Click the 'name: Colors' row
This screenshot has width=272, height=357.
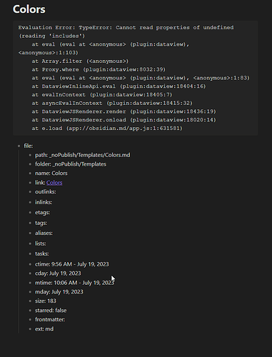(51, 173)
